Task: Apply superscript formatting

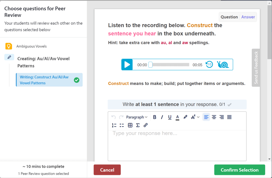Action: click(193, 117)
